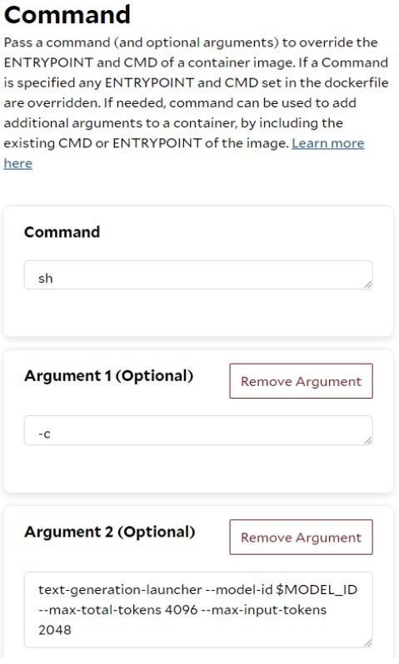Click the large "Command" page heading
399x664 pixels.
(x=67, y=14)
